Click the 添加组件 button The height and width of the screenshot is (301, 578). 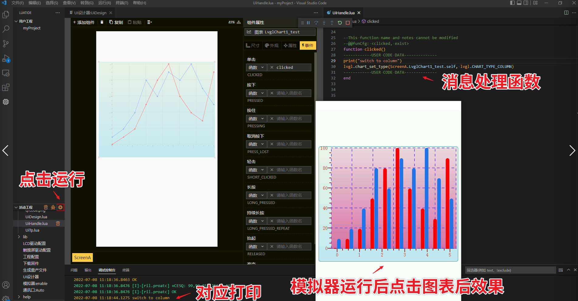click(84, 22)
